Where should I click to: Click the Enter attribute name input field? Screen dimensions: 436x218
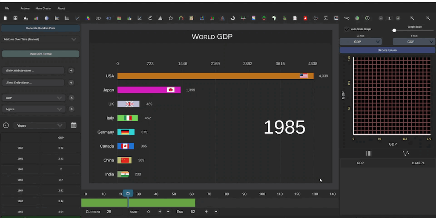click(x=33, y=71)
